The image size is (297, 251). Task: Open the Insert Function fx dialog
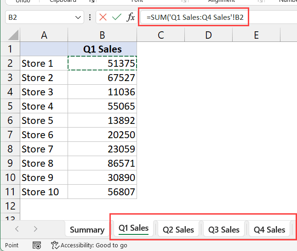(131, 17)
